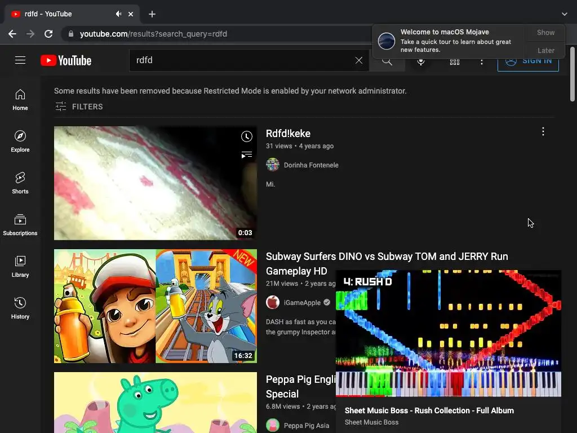Open the Rdfd!keke video title
This screenshot has height=433, width=577.
point(288,133)
